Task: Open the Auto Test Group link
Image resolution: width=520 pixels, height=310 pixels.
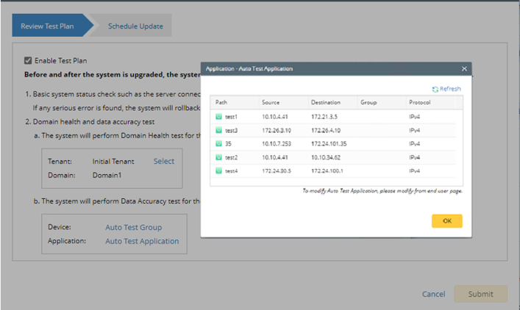Action: point(133,228)
